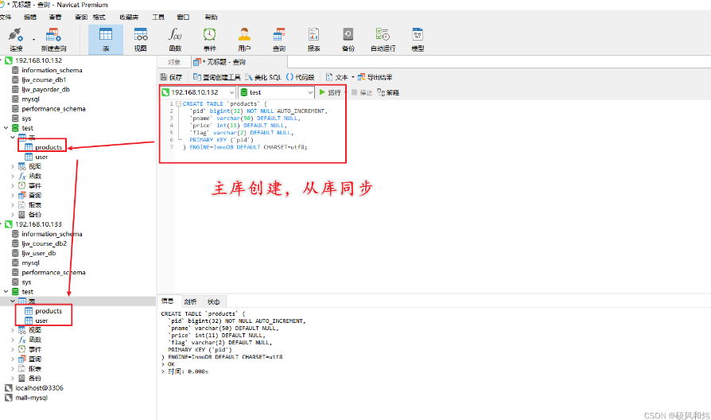Open the Automation (自动运行) toolbar icon

click(383, 40)
